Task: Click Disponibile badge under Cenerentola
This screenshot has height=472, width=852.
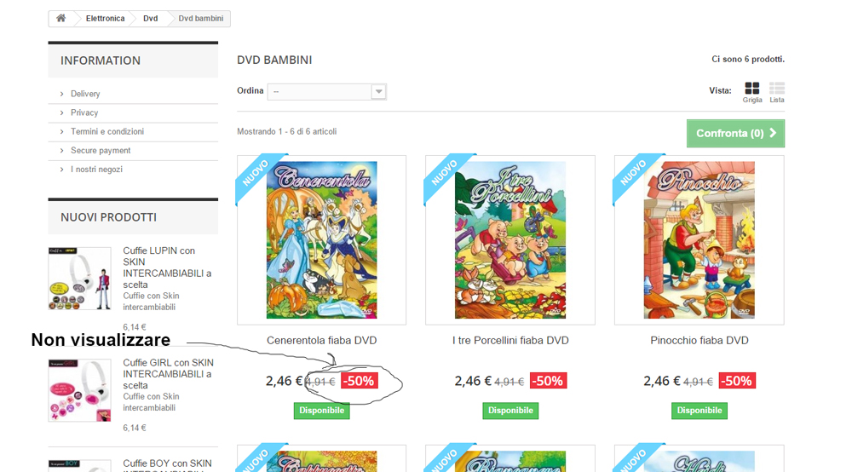Action: tap(322, 411)
